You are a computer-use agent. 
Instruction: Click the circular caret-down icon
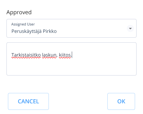point(130,28)
